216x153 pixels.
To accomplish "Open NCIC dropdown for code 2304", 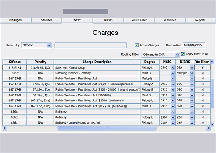I will [x=173, y=117].
